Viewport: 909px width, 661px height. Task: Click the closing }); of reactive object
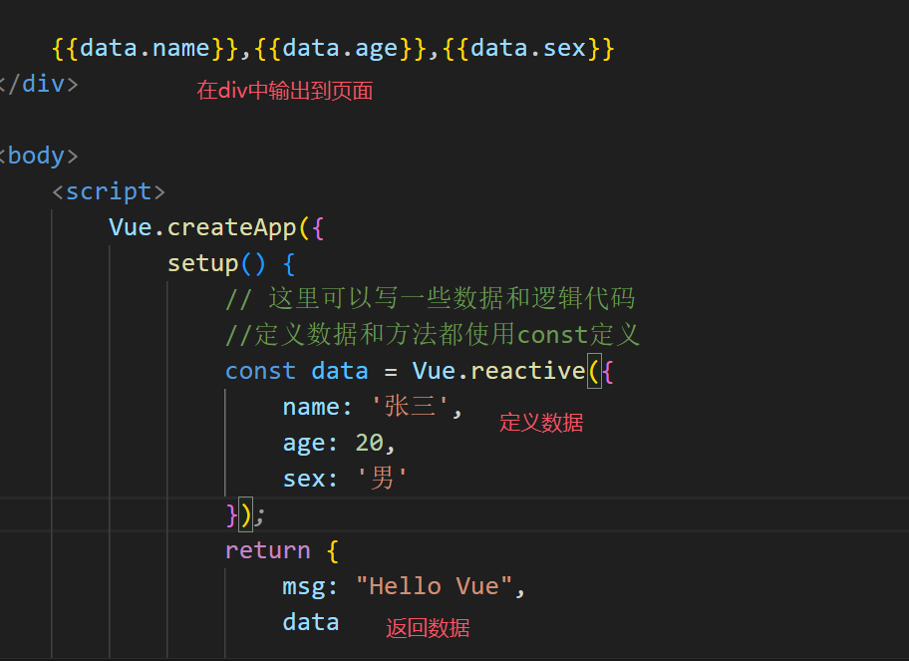[245, 514]
